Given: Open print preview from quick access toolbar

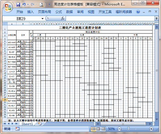Looking at the screenshot, I should [41, 5].
